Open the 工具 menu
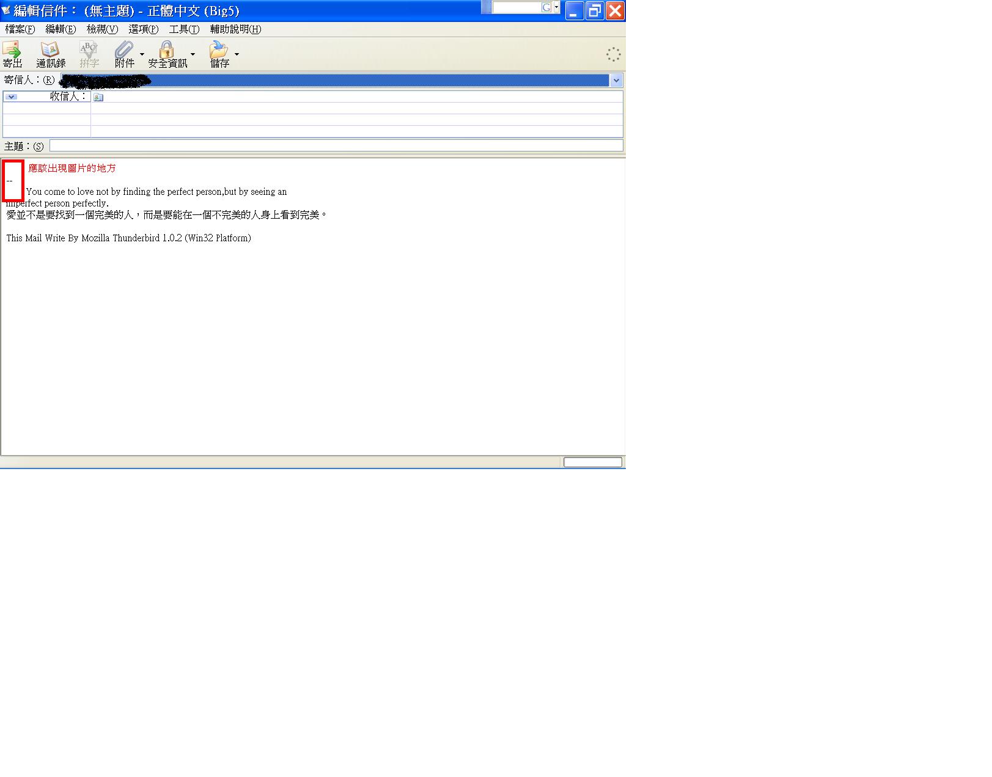The height and width of the screenshot is (777, 992). (184, 29)
